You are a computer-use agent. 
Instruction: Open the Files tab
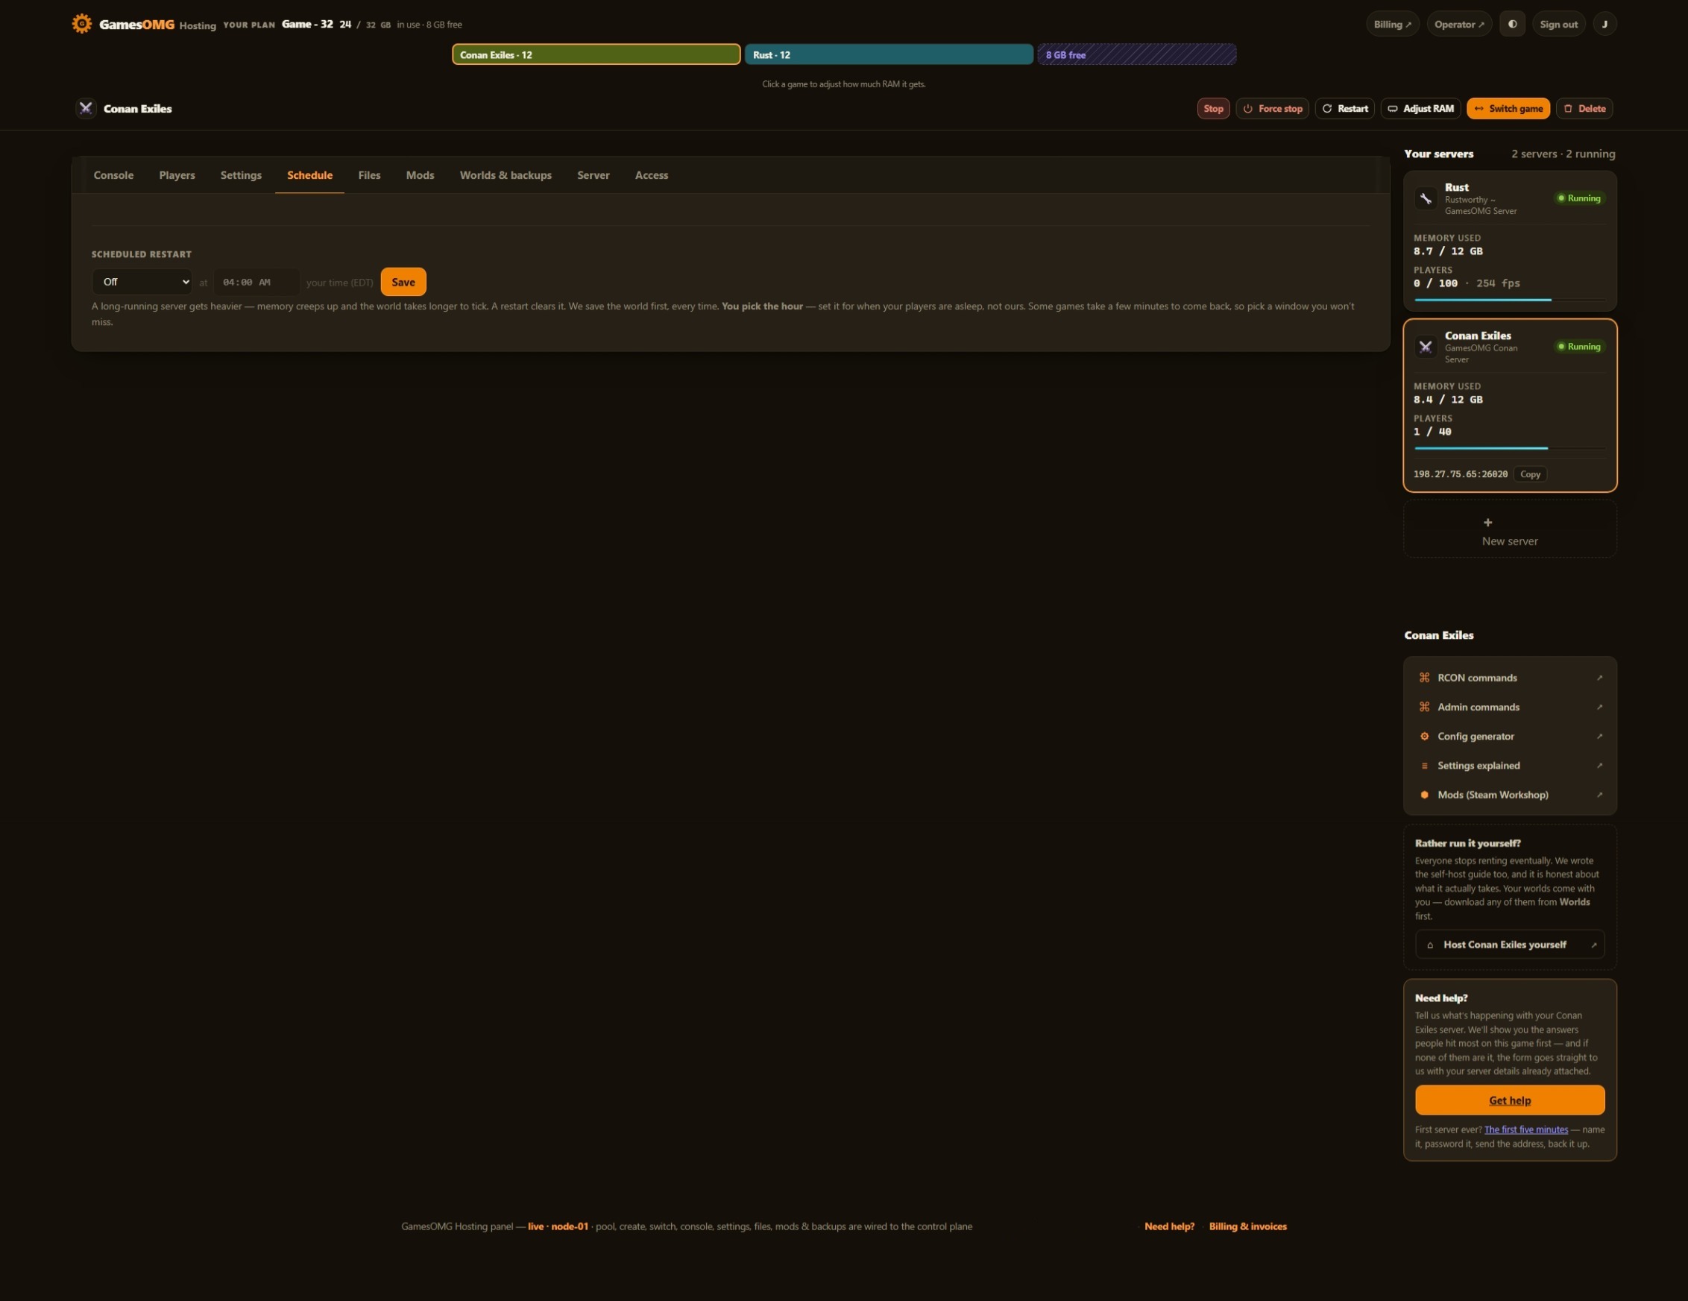[x=370, y=175]
